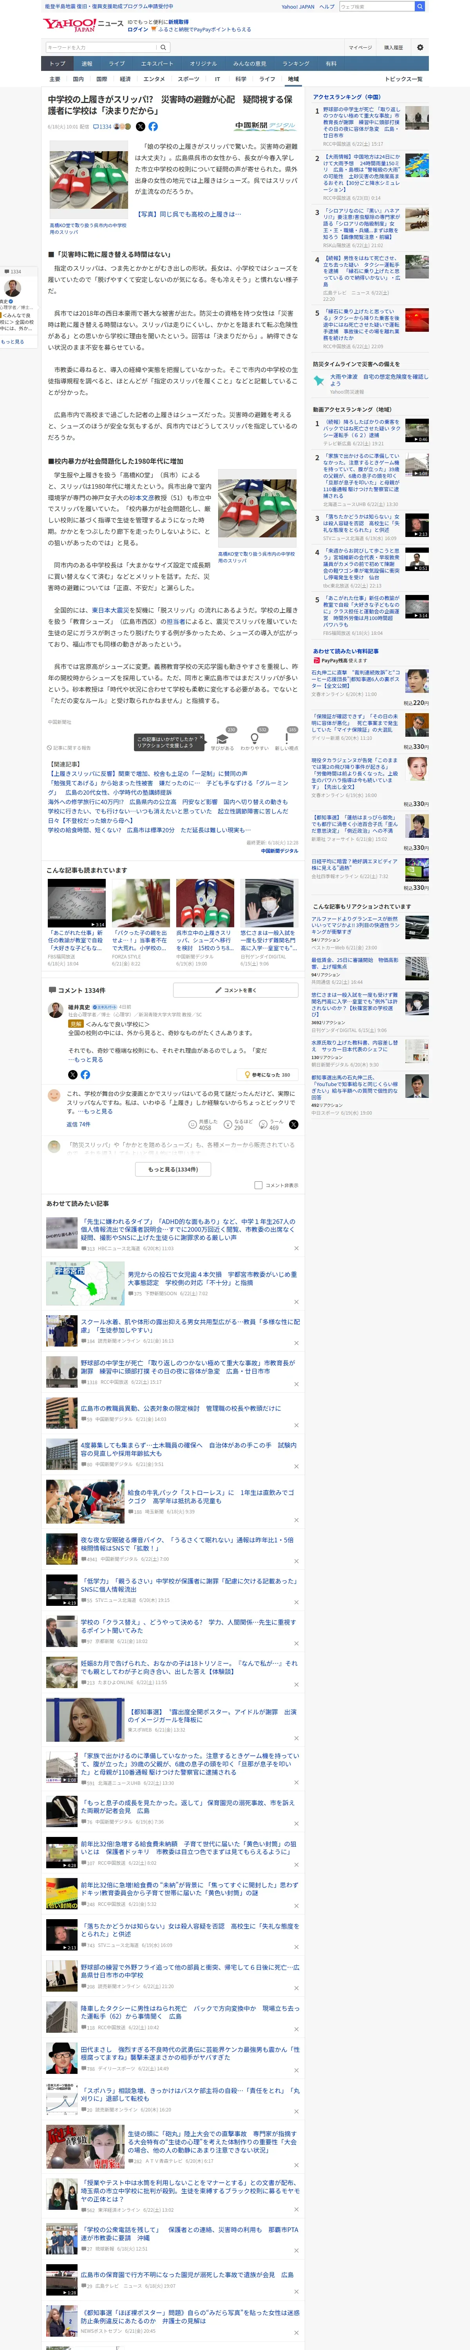The height and width of the screenshot is (2350, 470).
Task: Click the Web search field at top
Action: pos(376,6)
